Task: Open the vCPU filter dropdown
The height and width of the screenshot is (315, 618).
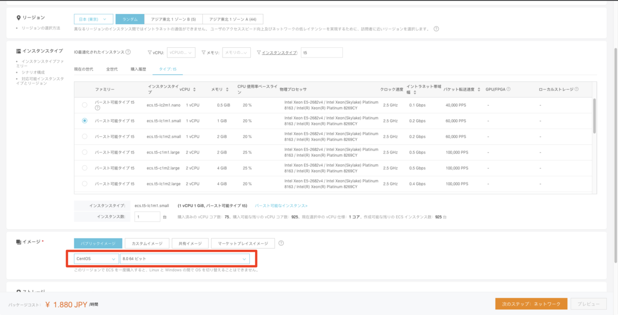Action: coord(181,52)
